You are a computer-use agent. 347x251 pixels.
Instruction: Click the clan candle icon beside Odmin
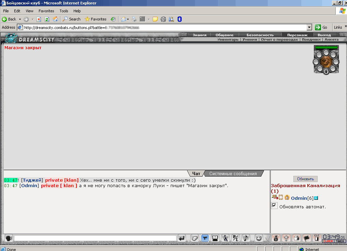pyautogui.click(x=287, y=197)
